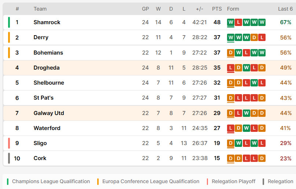
Task: Click Bohemians' first D form badge
Action: (x=231, y=53)
